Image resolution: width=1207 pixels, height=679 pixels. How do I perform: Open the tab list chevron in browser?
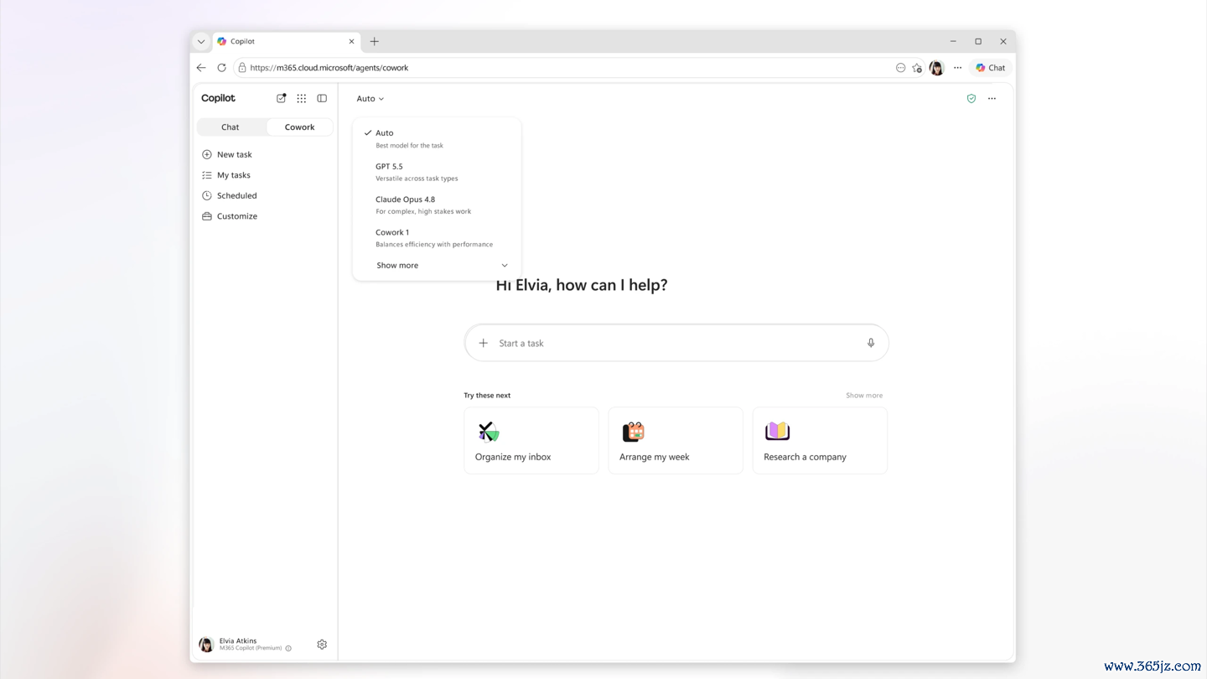tap(201, 41)
